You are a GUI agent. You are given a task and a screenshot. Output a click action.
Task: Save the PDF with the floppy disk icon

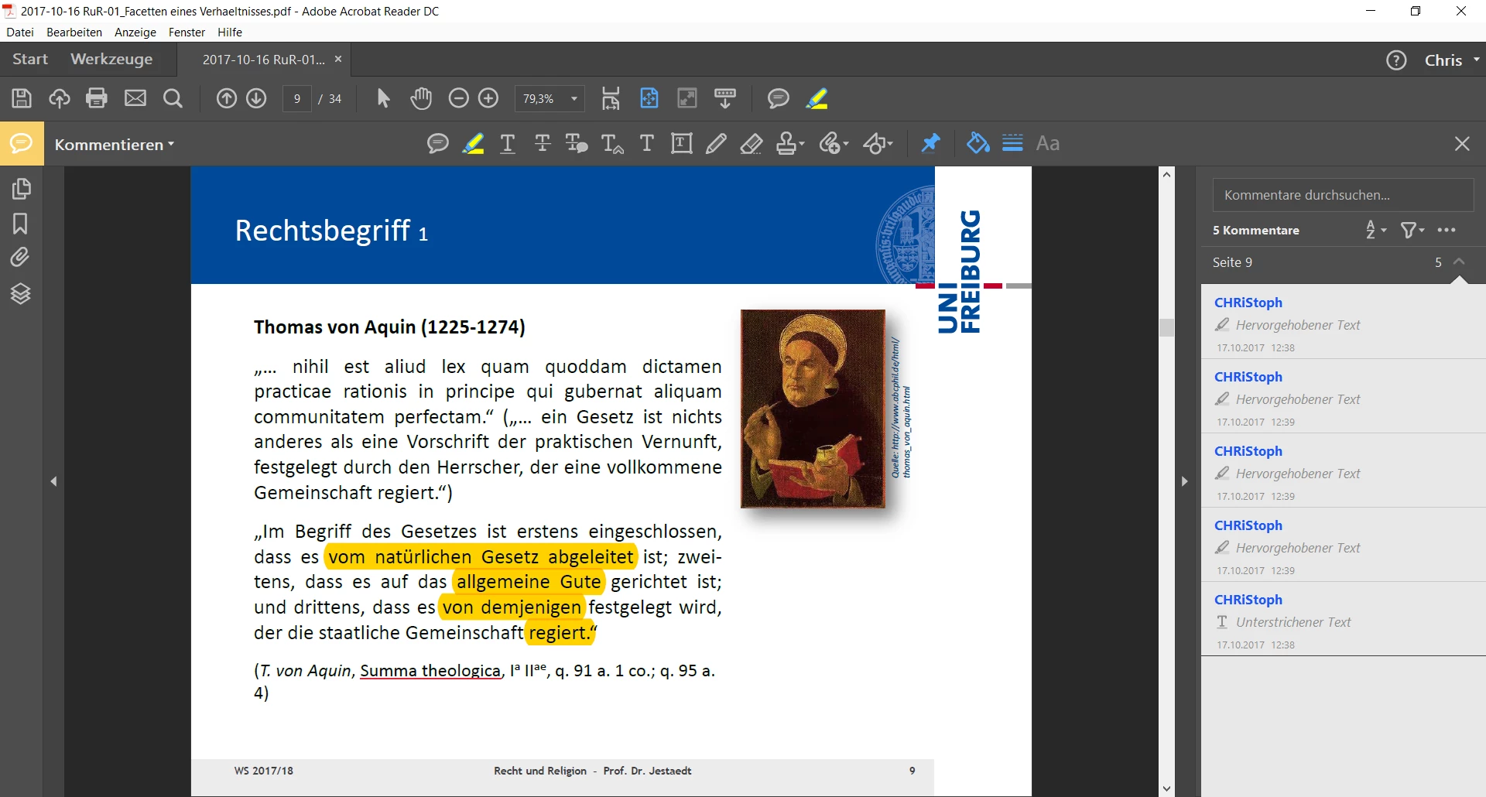pos(22,98)
